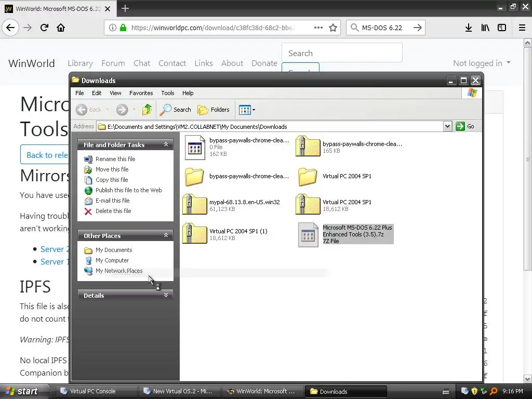The width and height of the screenshot is (532, 399).
Task: Click the green Go arrow button
Action: coord(460,126)
